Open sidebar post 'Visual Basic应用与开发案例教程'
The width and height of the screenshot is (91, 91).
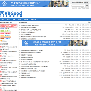[x=8, y=53]
